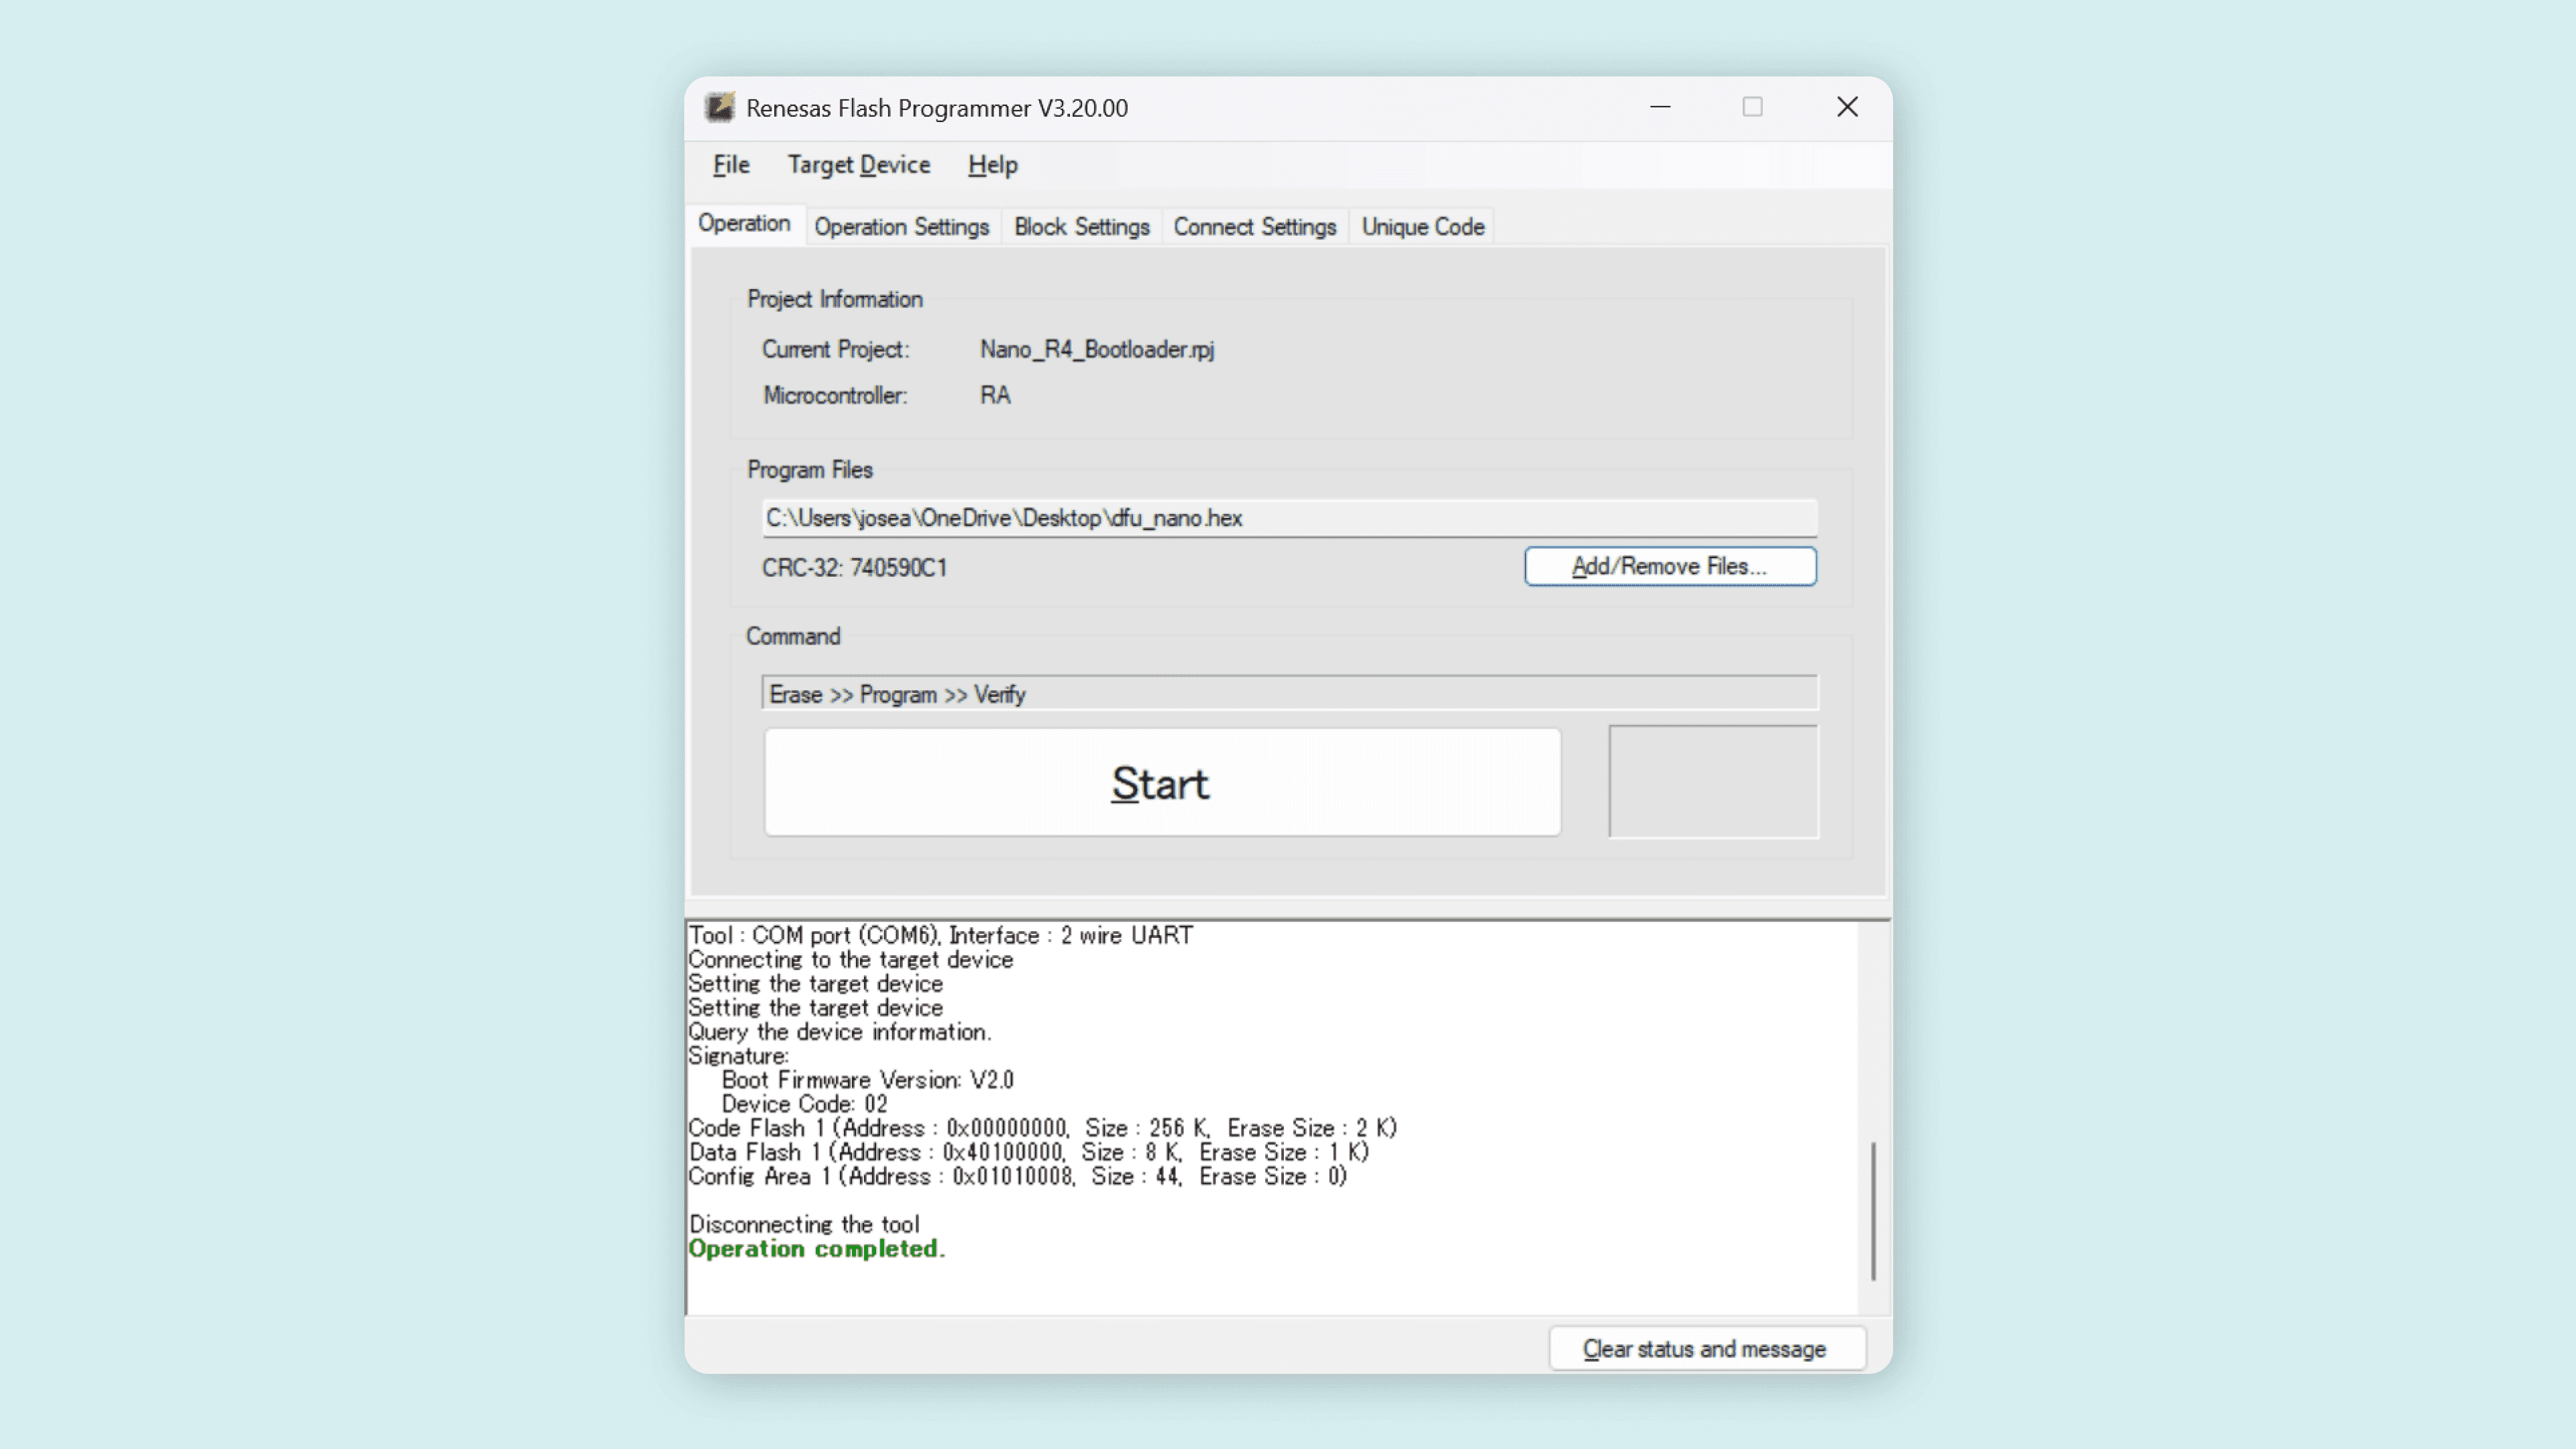Click the Operation completed log message
This screenshot has width=2576, height=1449.
tap(816, 1248)
